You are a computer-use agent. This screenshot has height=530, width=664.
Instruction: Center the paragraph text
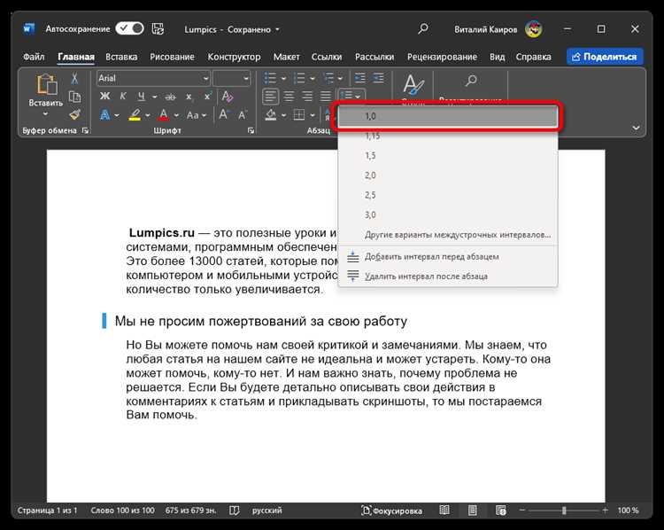click(289, 97)
